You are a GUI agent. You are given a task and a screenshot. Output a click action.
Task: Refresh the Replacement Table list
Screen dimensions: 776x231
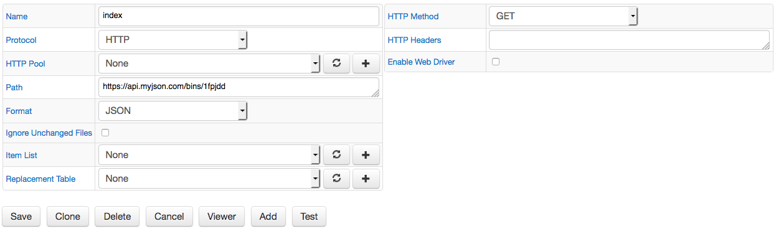[x=336, y=179]
